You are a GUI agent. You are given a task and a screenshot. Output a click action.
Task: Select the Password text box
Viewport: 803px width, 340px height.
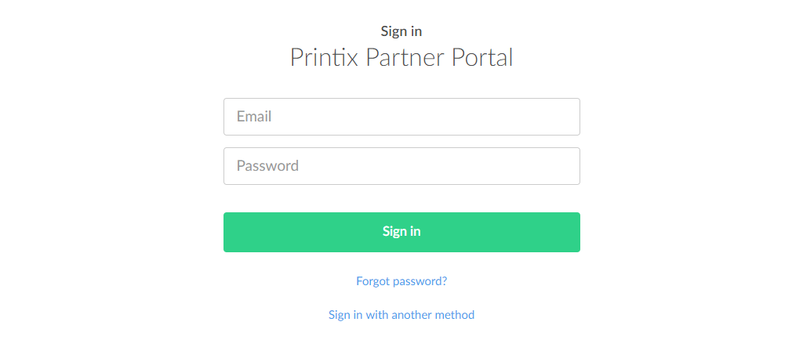tap(401, 166)
